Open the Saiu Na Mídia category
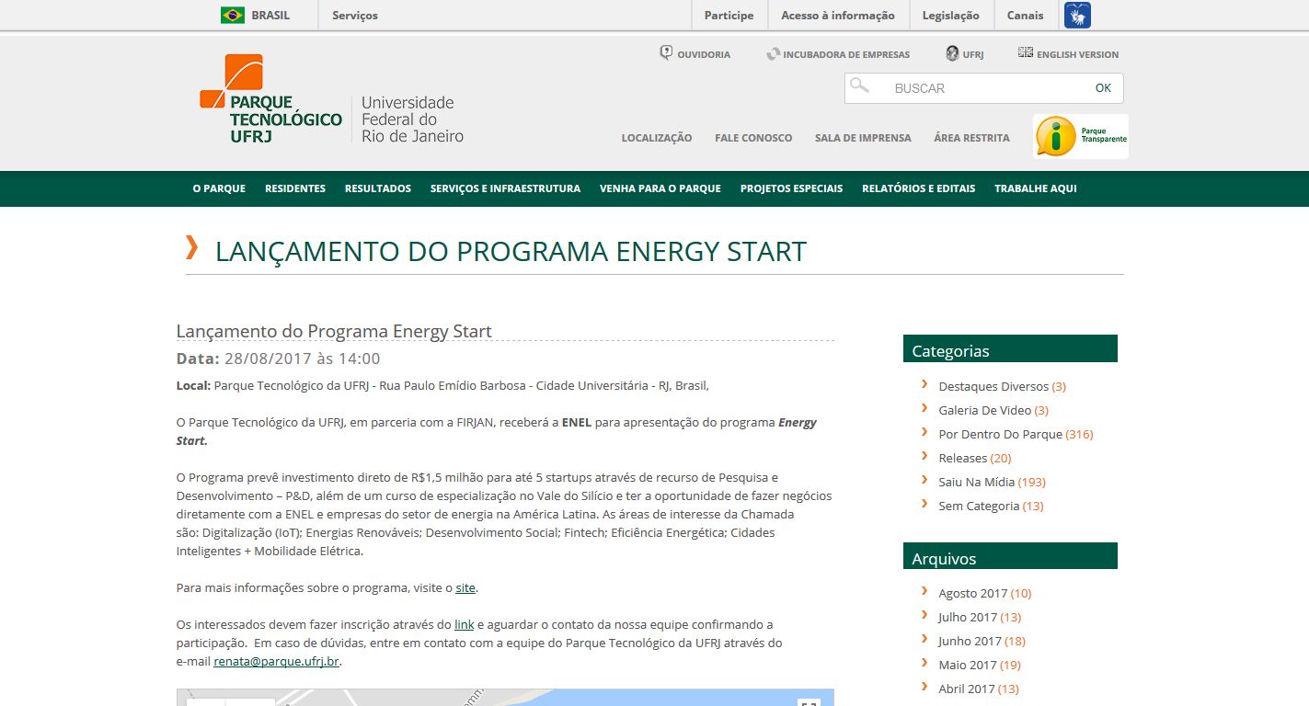The width and height of the screenshot is (1309, 706). point(976,482)
